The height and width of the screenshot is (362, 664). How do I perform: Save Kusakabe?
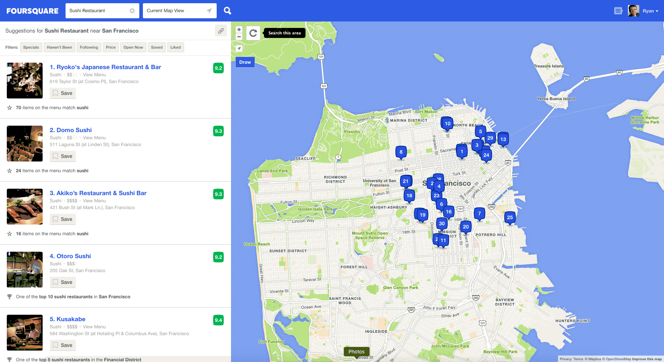pyautogui.click(x=63, y=345)
